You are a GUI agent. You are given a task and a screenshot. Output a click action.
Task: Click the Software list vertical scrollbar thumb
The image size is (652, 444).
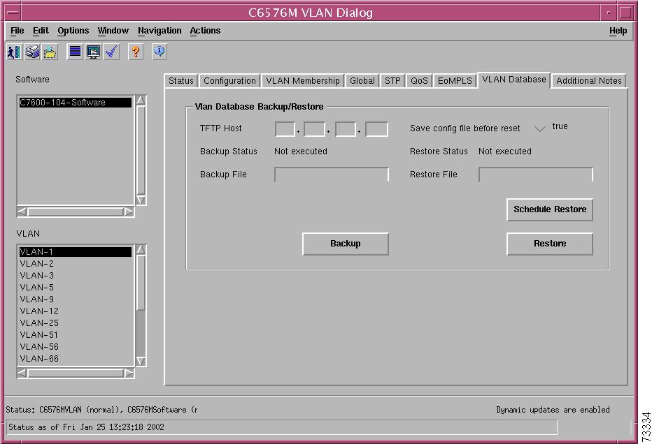[x=141, y=150]
